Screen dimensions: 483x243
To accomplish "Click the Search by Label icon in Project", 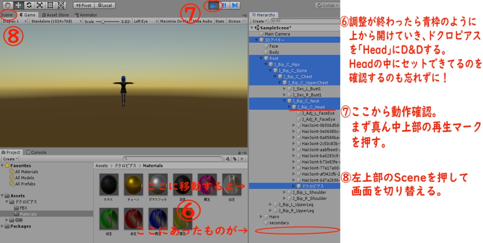I will [235, 159].
